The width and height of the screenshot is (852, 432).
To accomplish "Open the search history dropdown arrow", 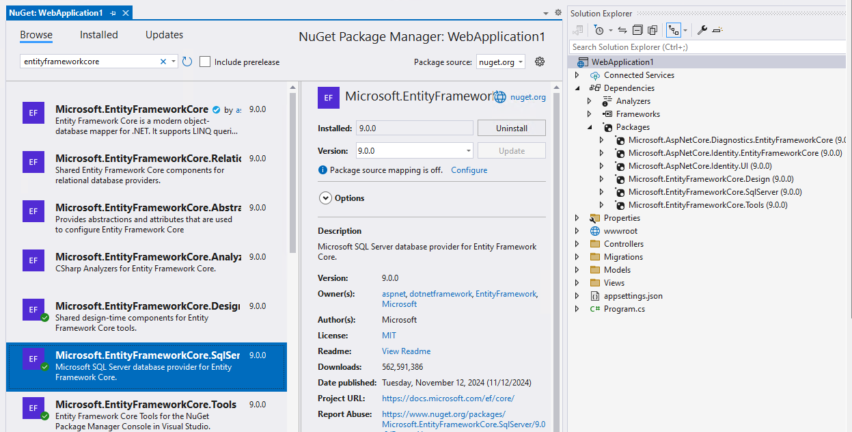I will pos(174,62).
